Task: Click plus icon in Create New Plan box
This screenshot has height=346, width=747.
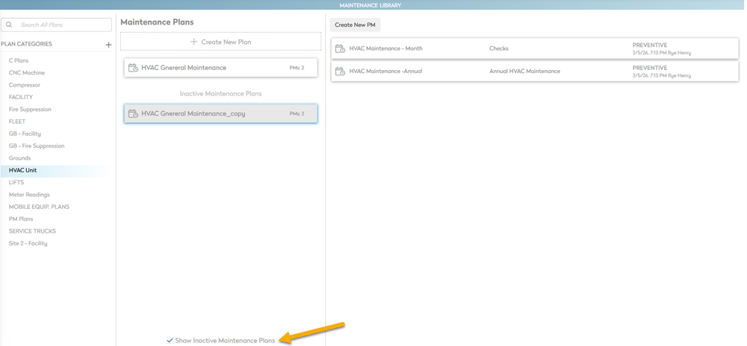Action: click(x=193, y=42)
